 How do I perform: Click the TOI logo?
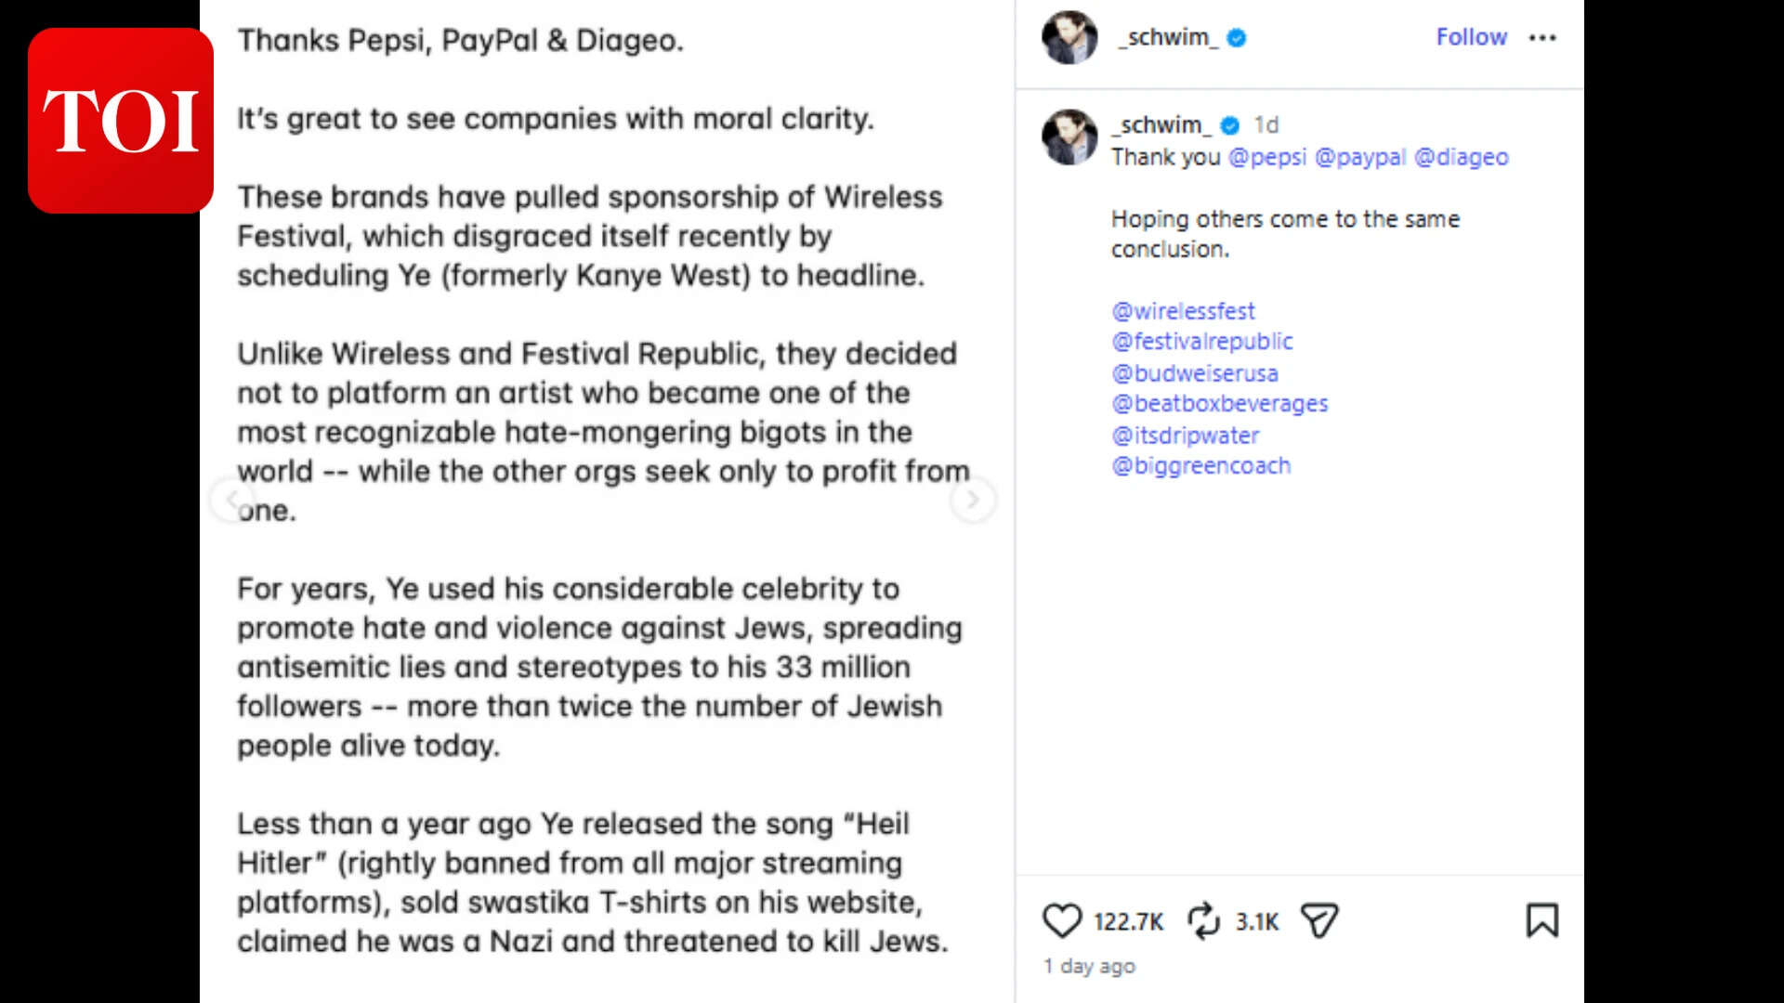pyautogui.click(x=121, y=121)
